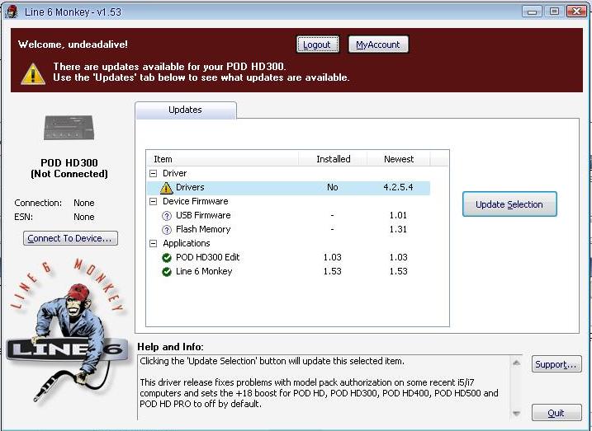Screen dimensions: 592x431
Task: Select the POD HD300 Edit row
Action: (288, 257)
